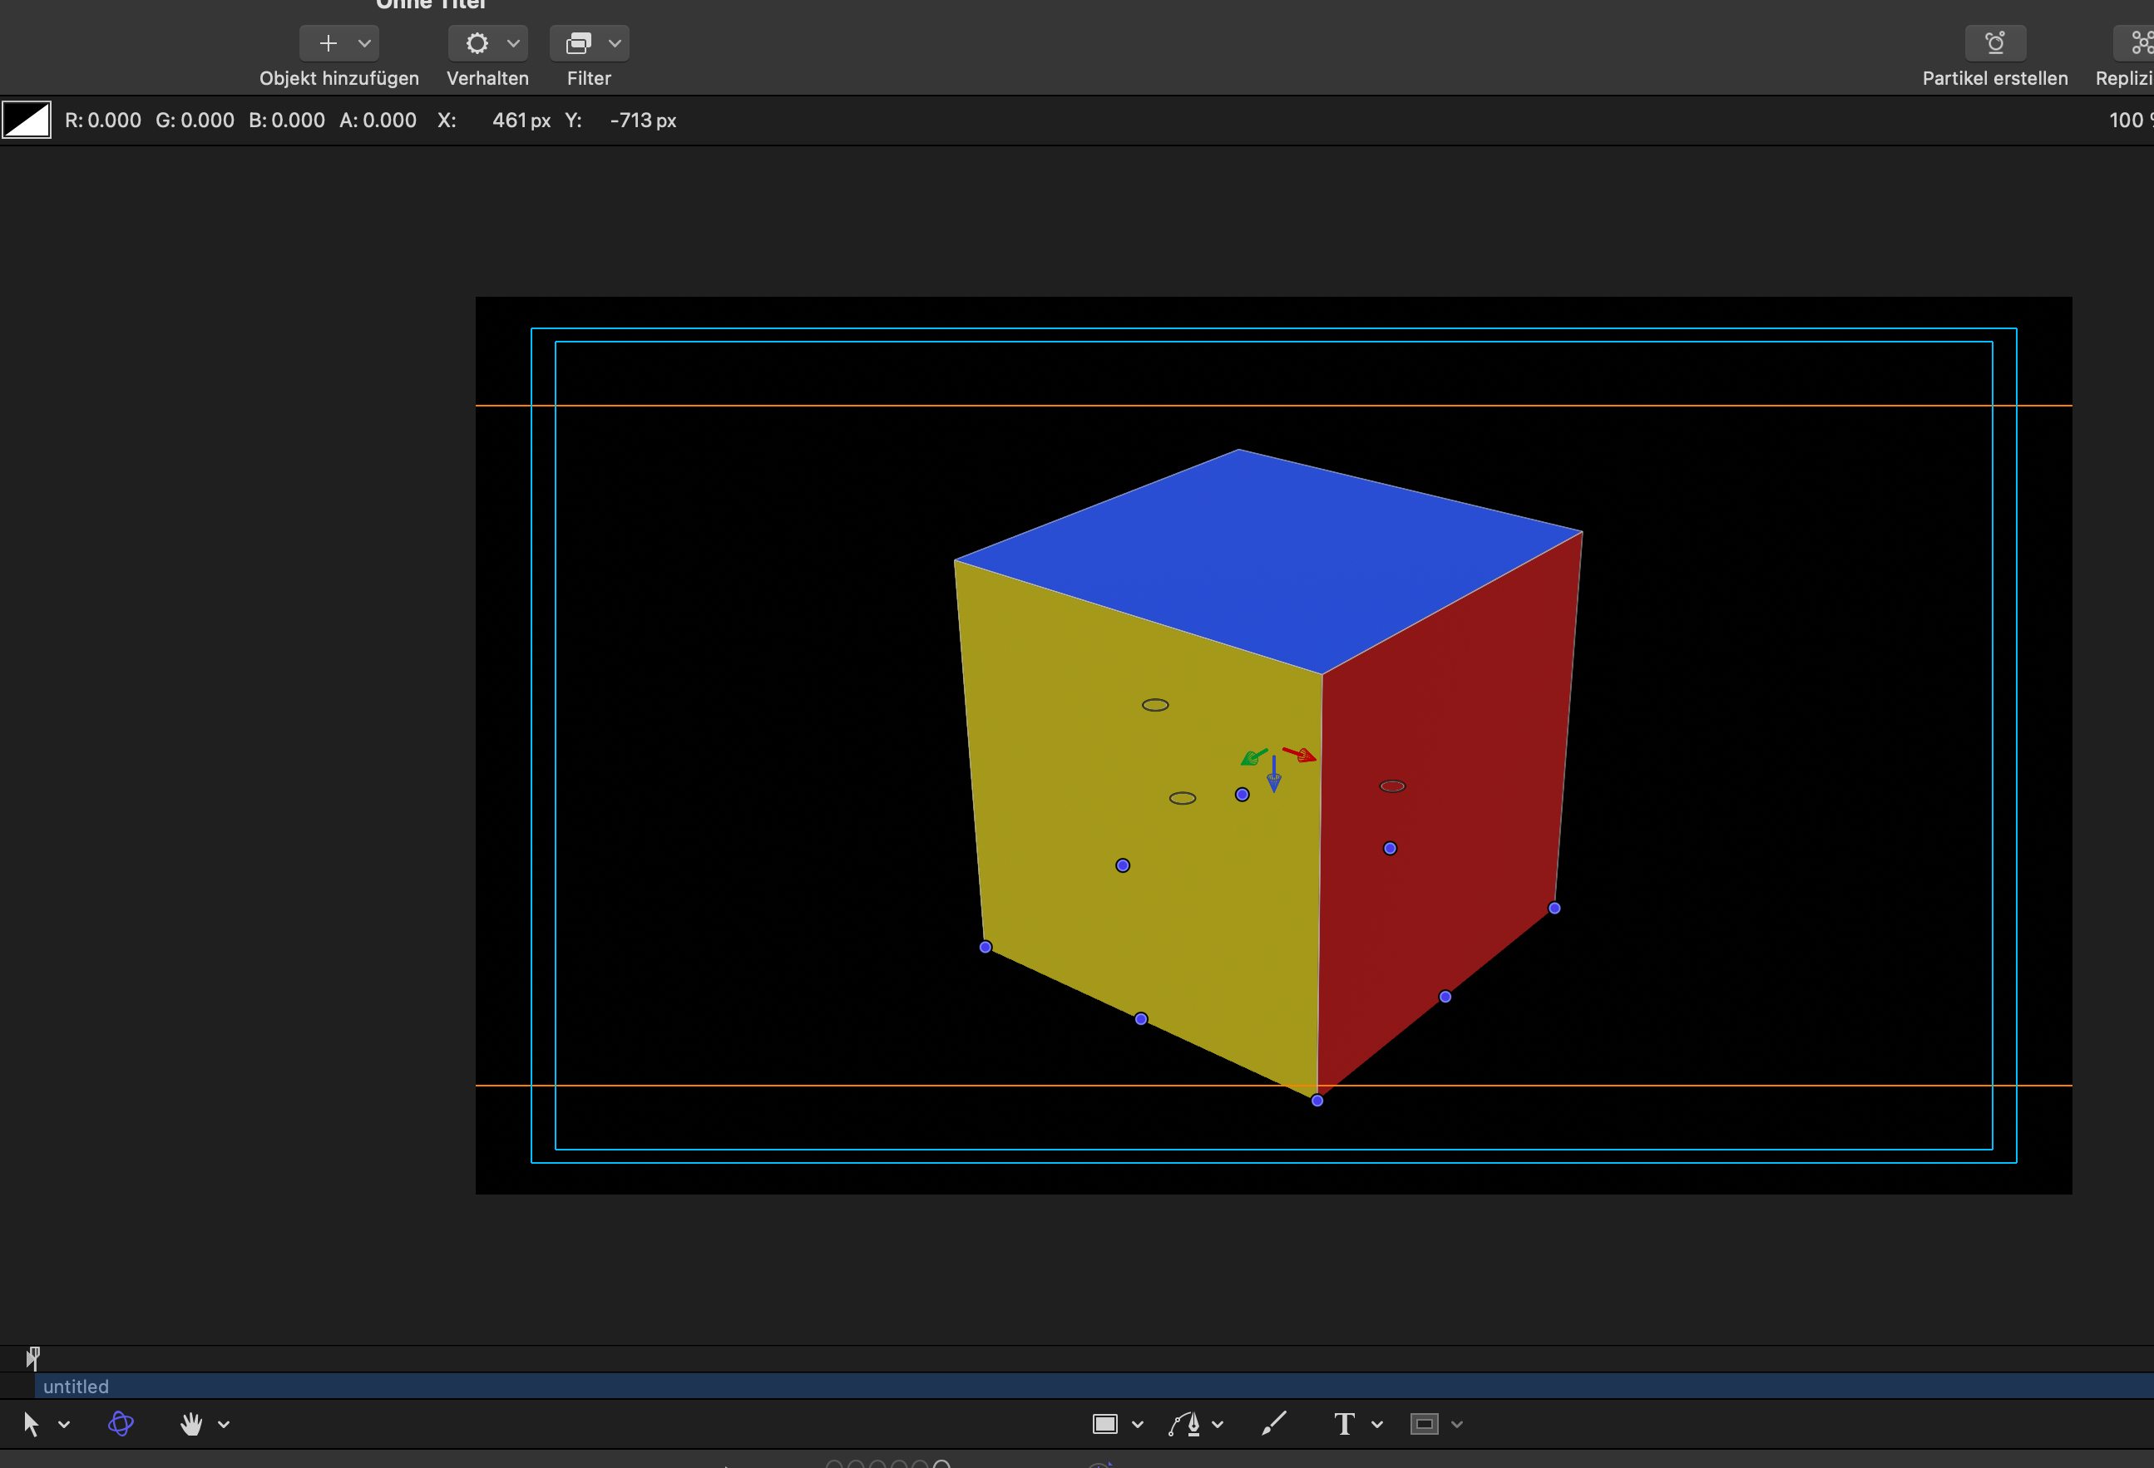
Task: Open the 100 % canvas zoom menu
Action: click(x=2130, y=121)
